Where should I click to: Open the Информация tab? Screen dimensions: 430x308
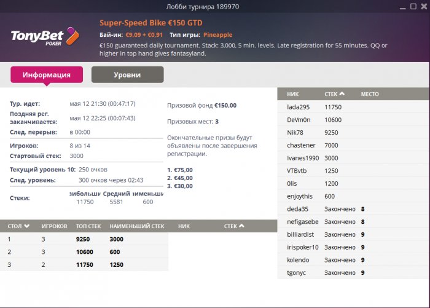tap(47, 75)
